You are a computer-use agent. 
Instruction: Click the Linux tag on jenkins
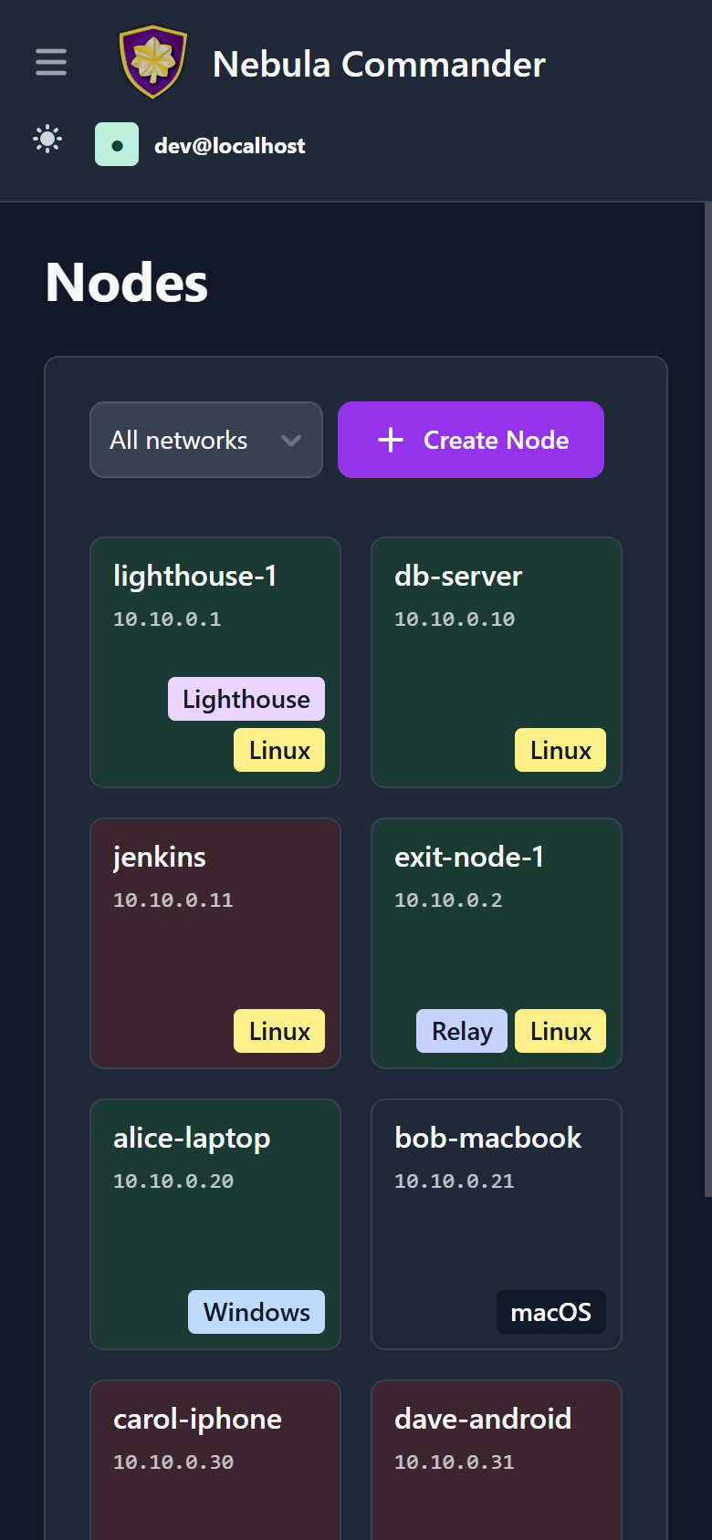tap(279, 1031)
